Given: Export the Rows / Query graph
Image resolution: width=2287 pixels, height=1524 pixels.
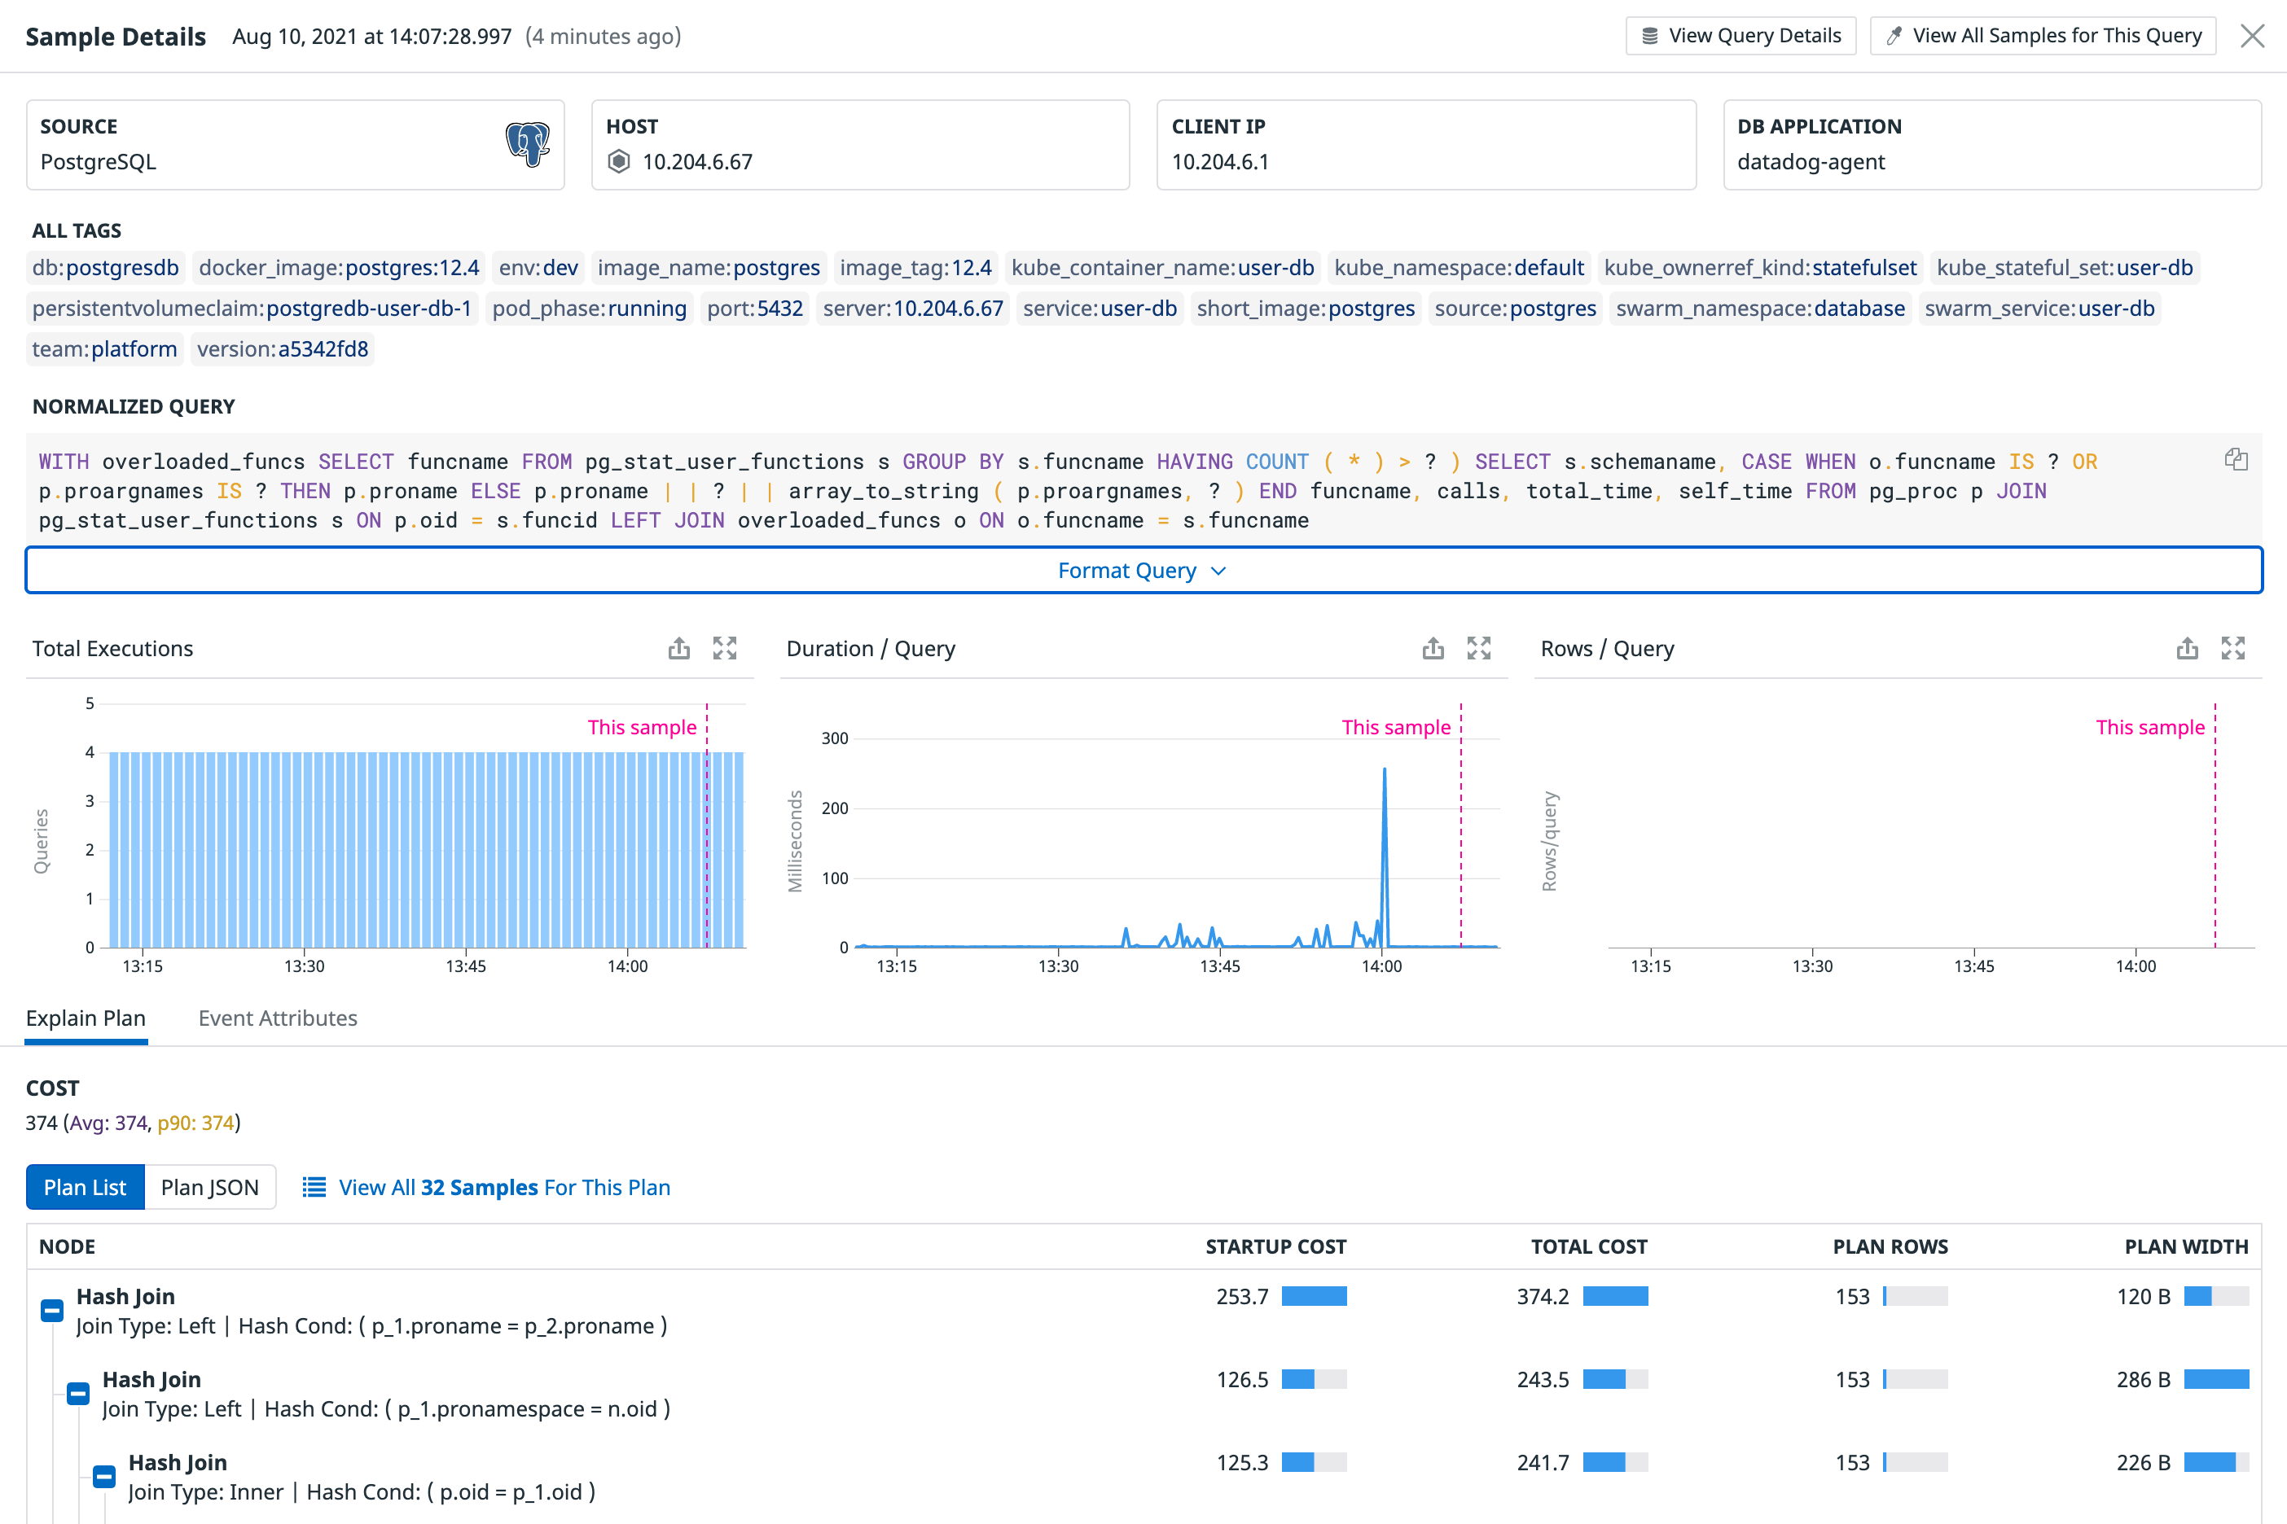Looking at the screenshot, I should [2187, 648].
